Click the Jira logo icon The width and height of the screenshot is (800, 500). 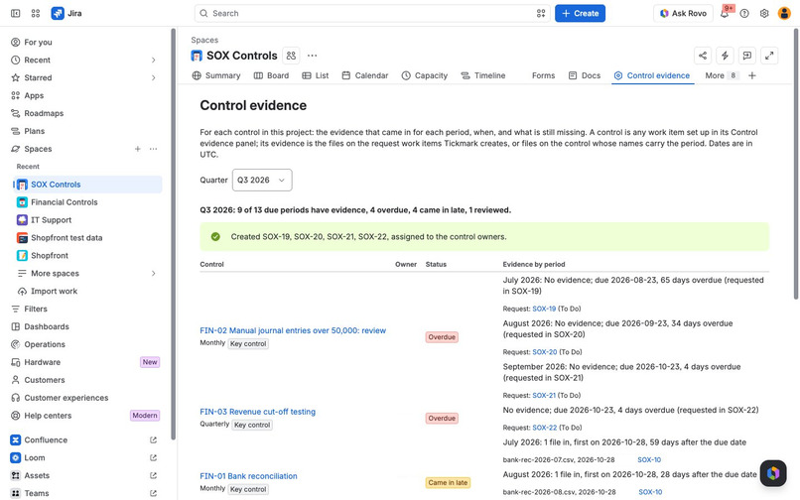[58, 13]
